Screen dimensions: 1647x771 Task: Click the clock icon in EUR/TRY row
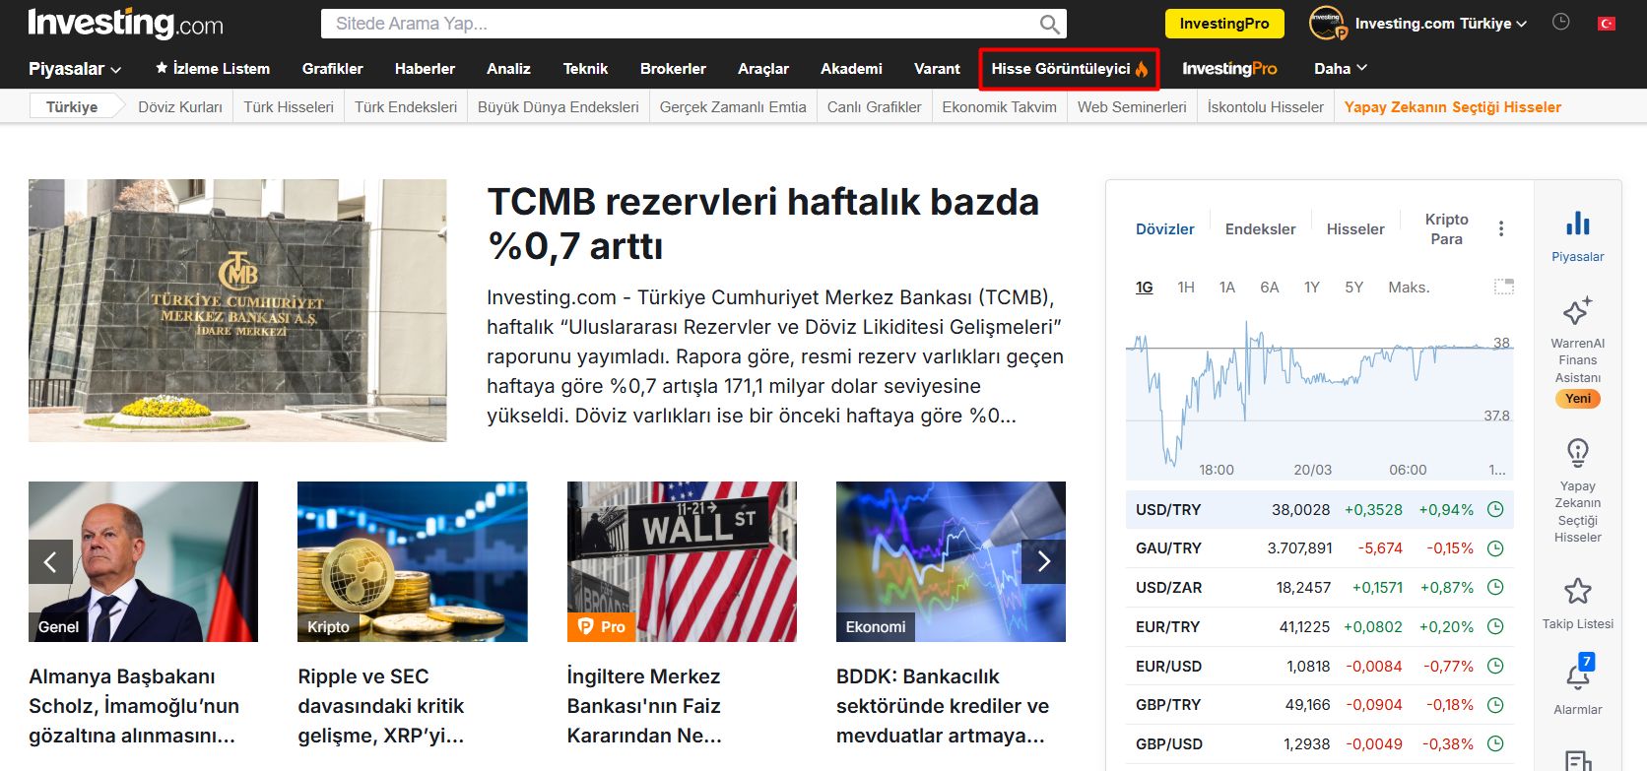click(x=1495, y=626)
